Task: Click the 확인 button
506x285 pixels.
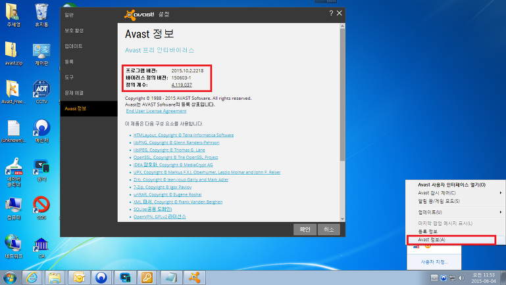Action: click(x=305, y=229)
